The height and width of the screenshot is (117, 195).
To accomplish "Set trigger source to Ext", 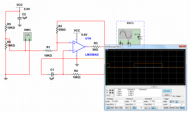I will 183,102.
